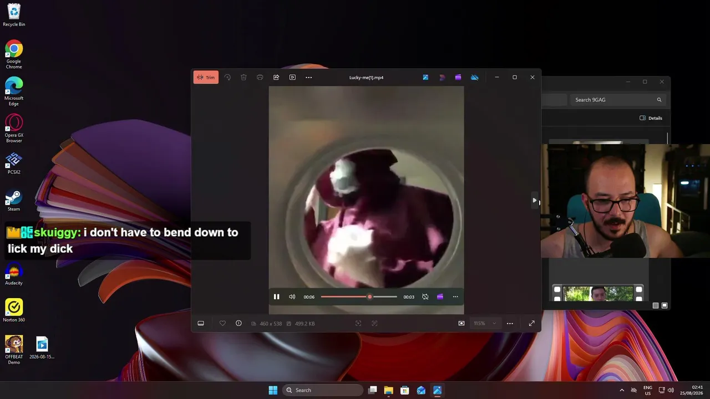Image resolution: width=710 pixels, height=399 pixels.
Task: Open the PCSX2 desktop shortcut
Action: 14,163
